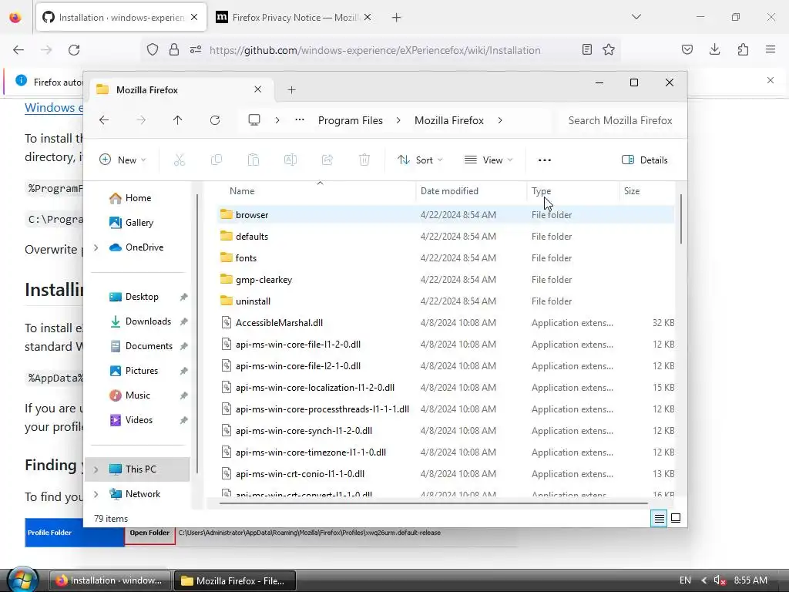Screen dimensions: 789x592
Task: Click the breadcrumb ellipsis in address bar
Action: (x=300, y=120)
